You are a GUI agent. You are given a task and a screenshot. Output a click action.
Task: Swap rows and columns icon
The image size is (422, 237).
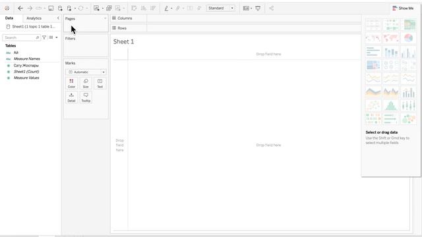click(x=134, y=9)
